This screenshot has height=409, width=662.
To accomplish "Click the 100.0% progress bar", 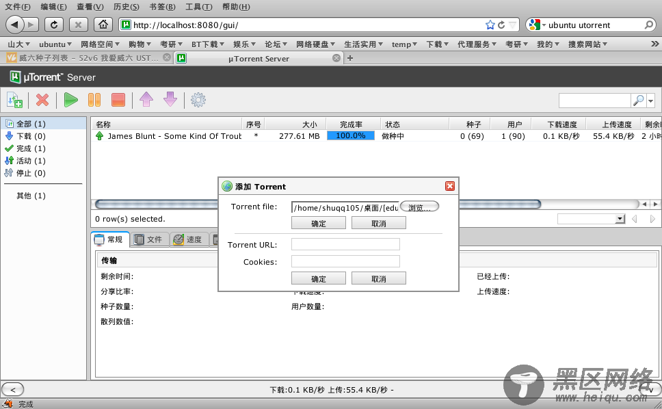I will point(350,135).
